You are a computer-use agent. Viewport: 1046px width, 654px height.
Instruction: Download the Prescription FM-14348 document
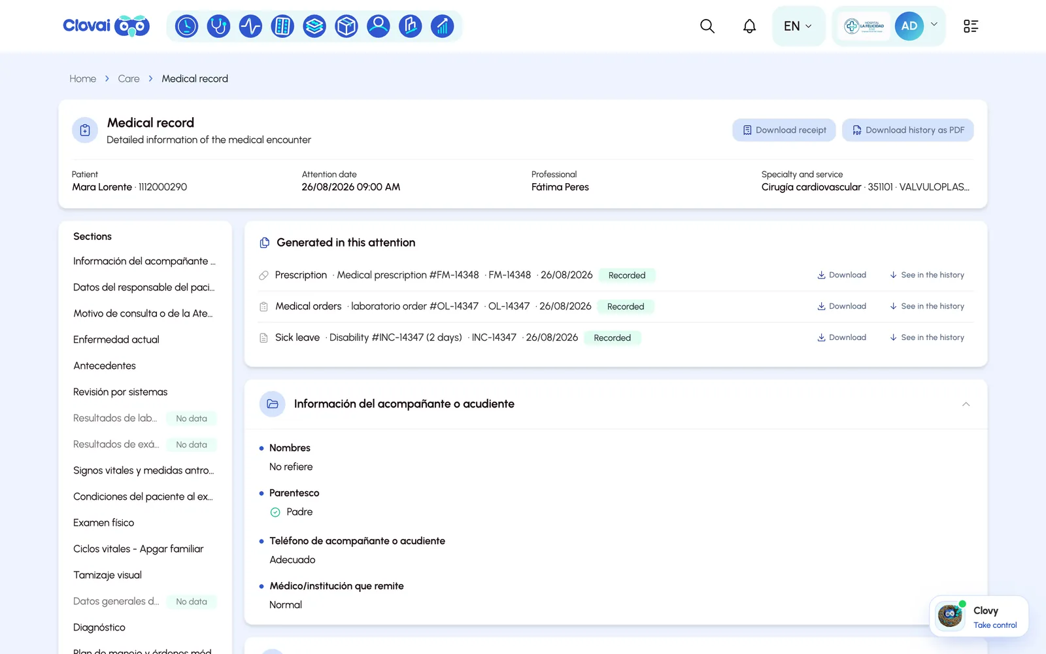coord(841,275)
